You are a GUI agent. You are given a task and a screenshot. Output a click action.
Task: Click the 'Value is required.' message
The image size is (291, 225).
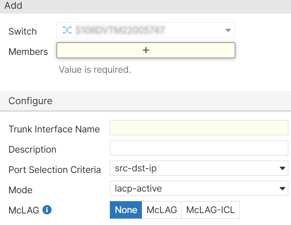[x=95, y=70]
